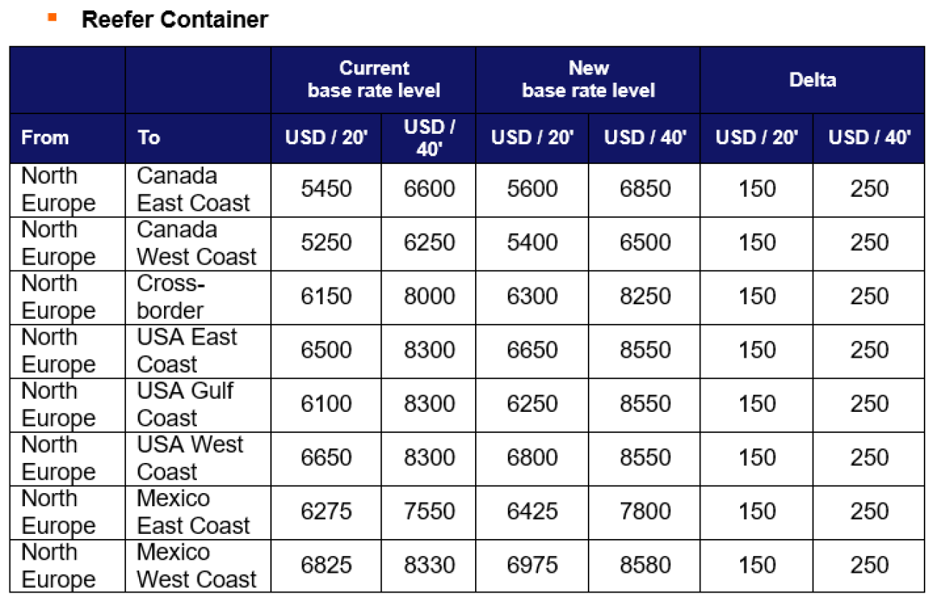Click the Delta column header
This screenshot has width=937, height=602.
click(813, 80)
